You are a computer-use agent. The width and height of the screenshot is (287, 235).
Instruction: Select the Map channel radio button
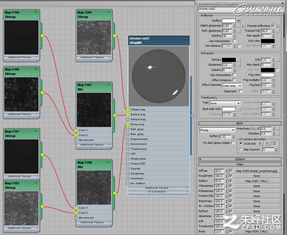241,150
